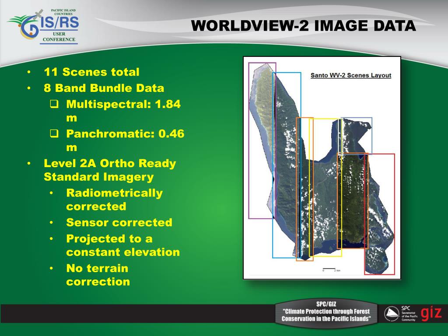Screen dimensions: 448x336
Task: Click 'Level 2A Ortho Ready Standard Imagery' text
Action: coord(110,170)
